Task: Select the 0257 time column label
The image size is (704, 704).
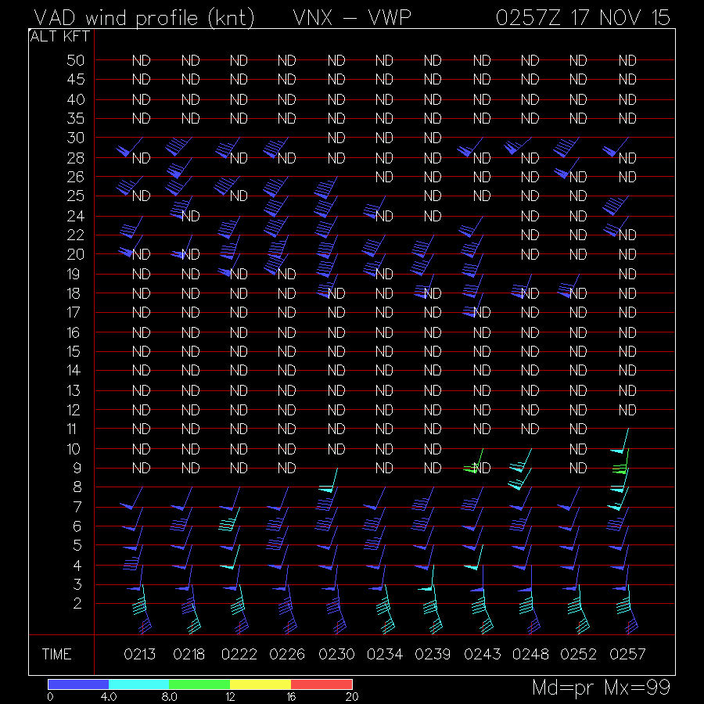Action: 627,655
